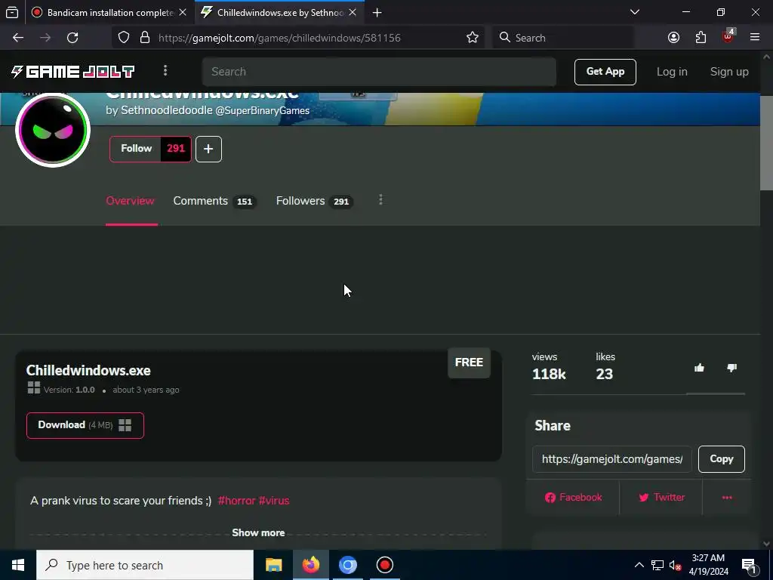
Task: Click the Firefox back arrow
Action: [18, 38]
